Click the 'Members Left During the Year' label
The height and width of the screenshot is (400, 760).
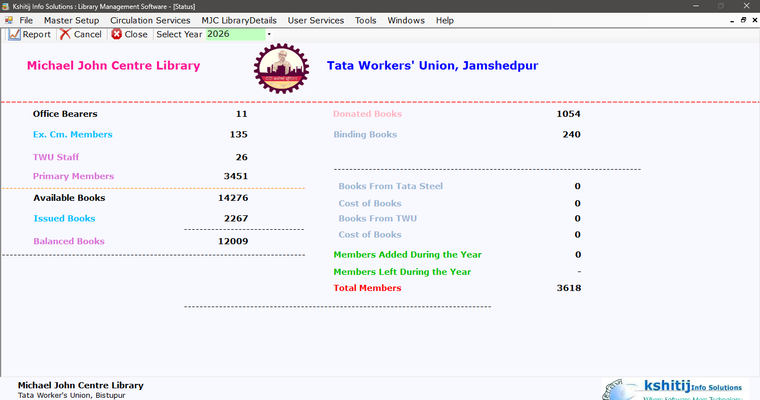403,272
